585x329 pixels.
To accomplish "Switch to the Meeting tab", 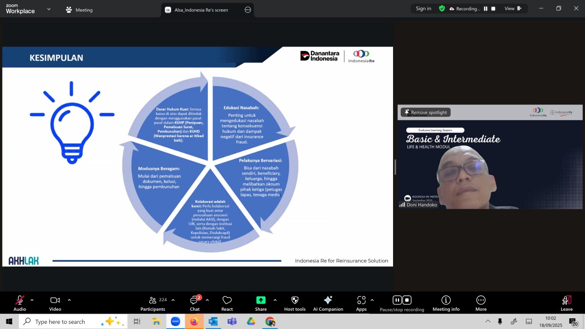I will 79,10.
